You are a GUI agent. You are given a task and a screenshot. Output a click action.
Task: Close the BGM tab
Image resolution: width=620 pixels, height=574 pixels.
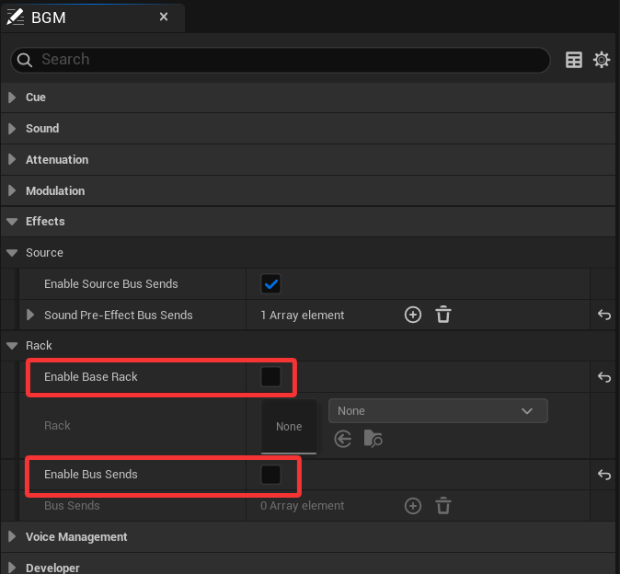click(164, 17)
